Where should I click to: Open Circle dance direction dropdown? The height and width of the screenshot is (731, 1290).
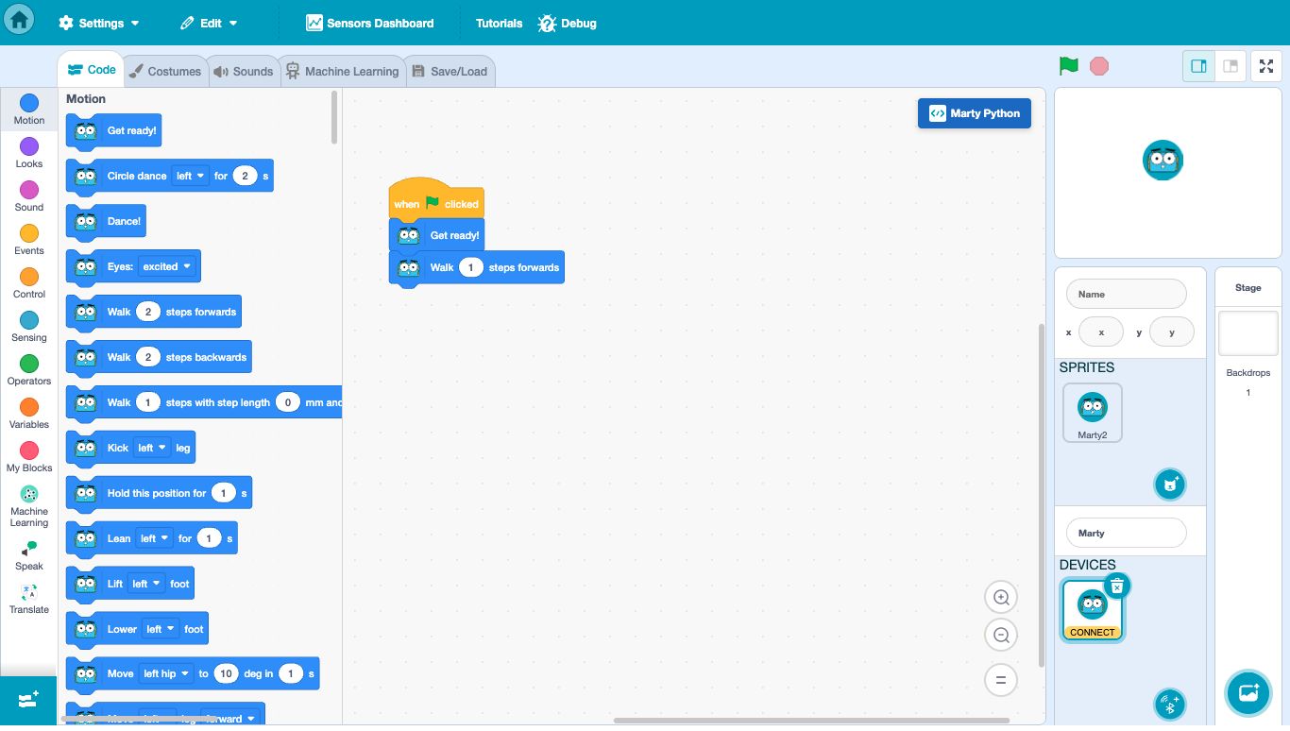tap(190, 176)
